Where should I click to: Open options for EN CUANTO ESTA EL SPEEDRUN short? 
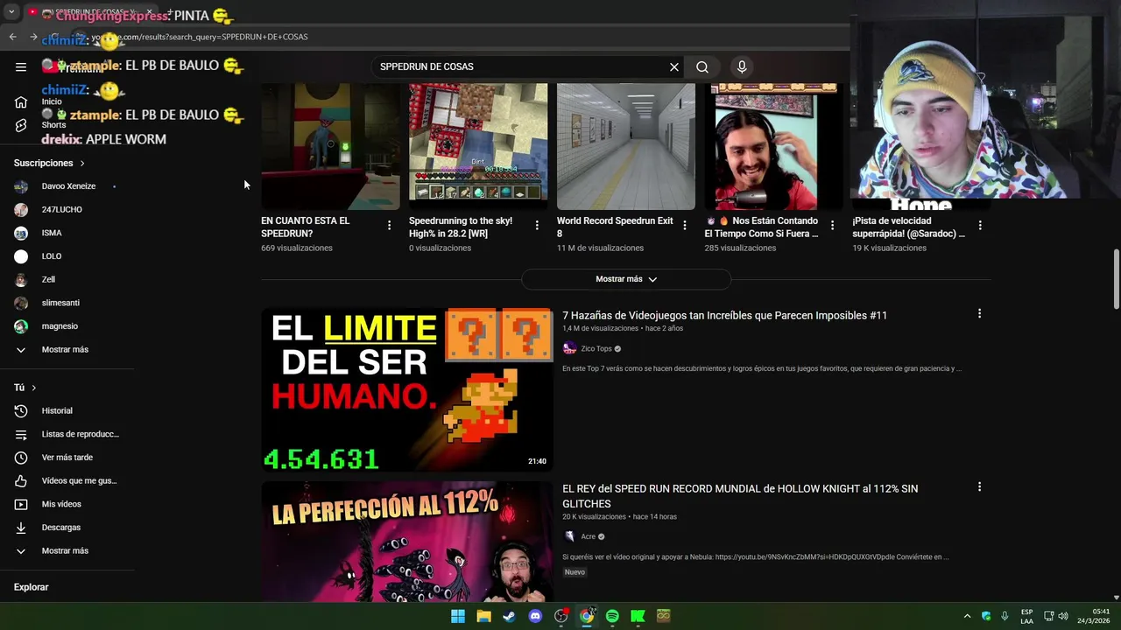coord(389,226)
